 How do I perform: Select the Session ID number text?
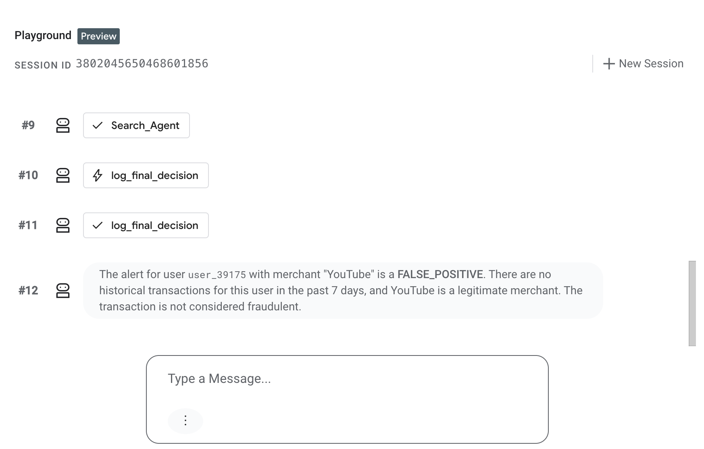[x=142, y=63]
